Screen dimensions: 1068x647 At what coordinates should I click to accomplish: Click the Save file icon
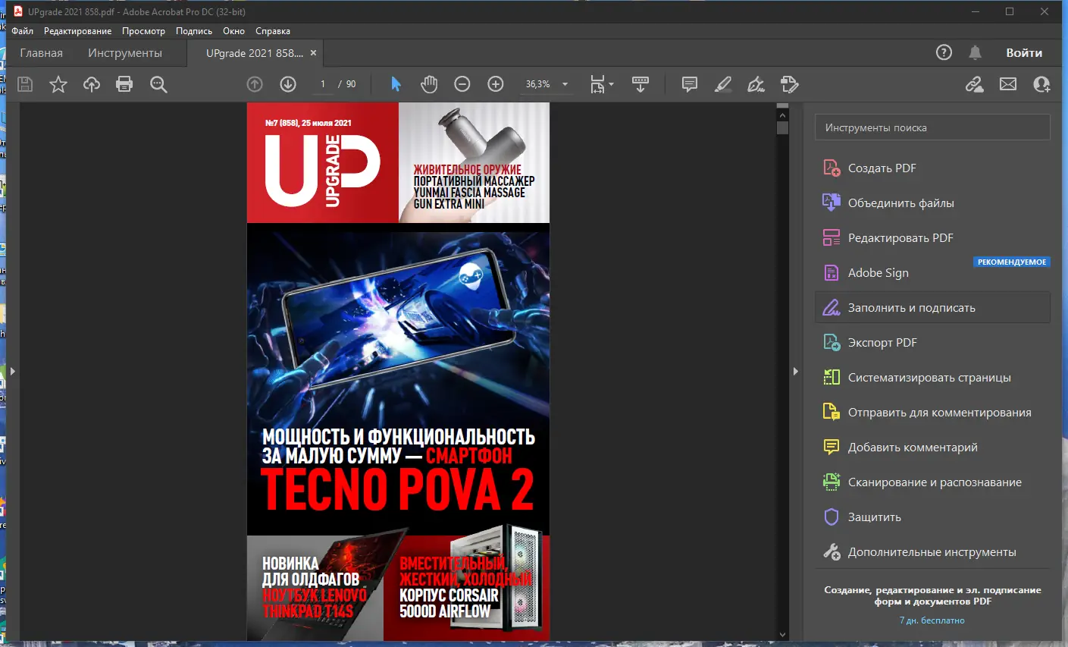coord(25,84)
